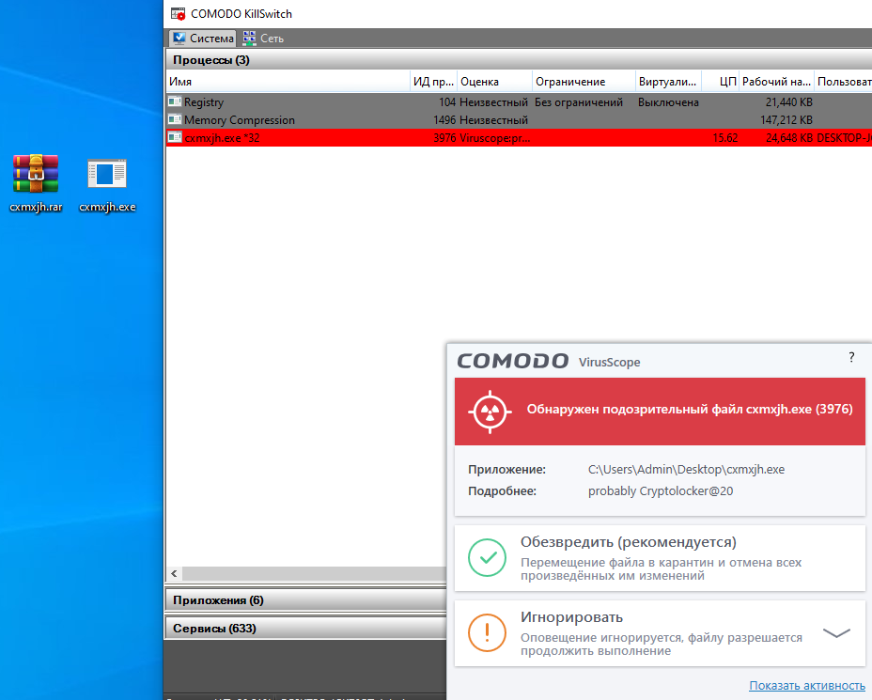
Task: Select the cxmxjh.exe desktop file icon
Action: (107, 174)
